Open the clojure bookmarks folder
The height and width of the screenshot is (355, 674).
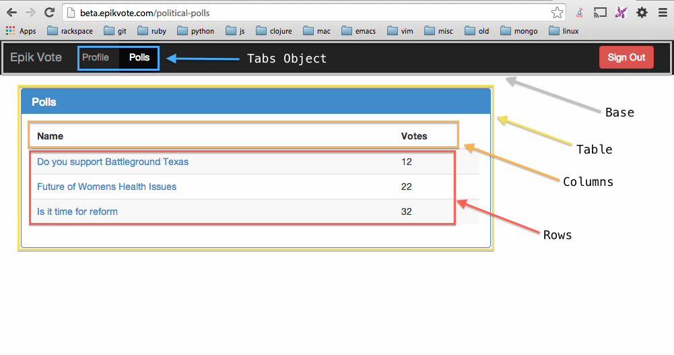pyautogui.click(x=274, y=31)
